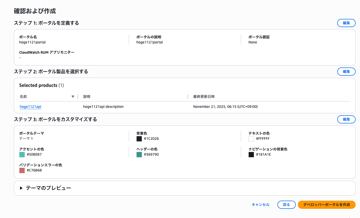Click the テーマ 1 portal theme value
The width and height of the screenshot is (360, 218).
click(x=26, y=139)
